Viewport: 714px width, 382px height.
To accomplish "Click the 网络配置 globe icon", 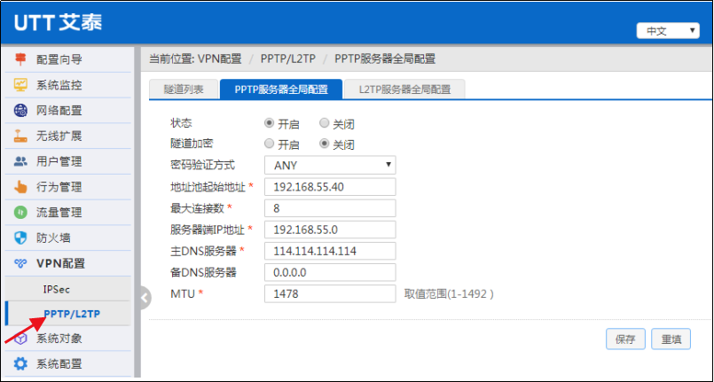I will tap(21, 111).
